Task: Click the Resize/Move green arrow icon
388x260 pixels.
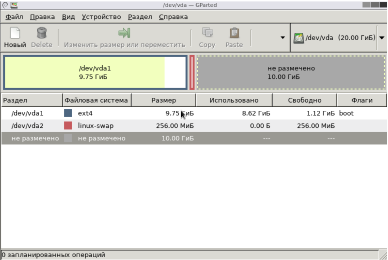Action: 124,33
